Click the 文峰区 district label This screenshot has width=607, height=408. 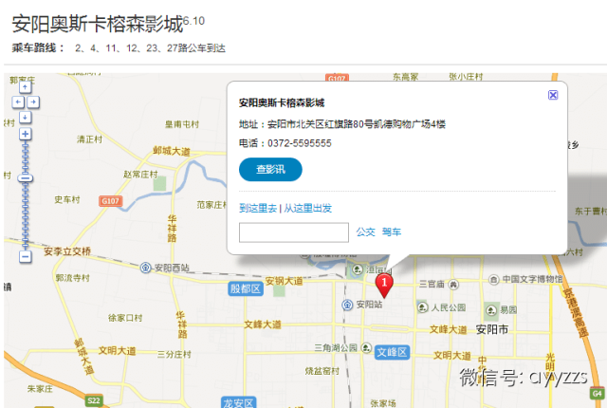tap(392, 352)
